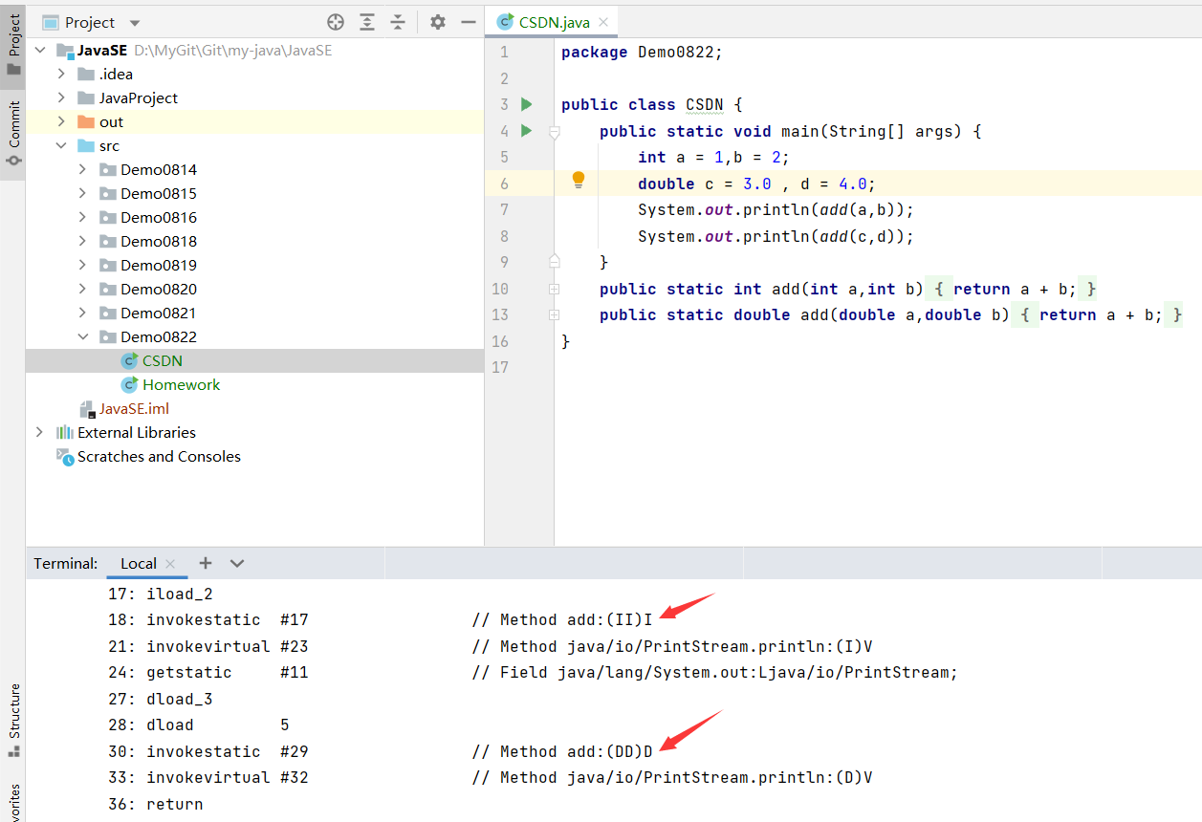
Task: Unfold the double add method on line 13
Action: click(x=554, y=314)
